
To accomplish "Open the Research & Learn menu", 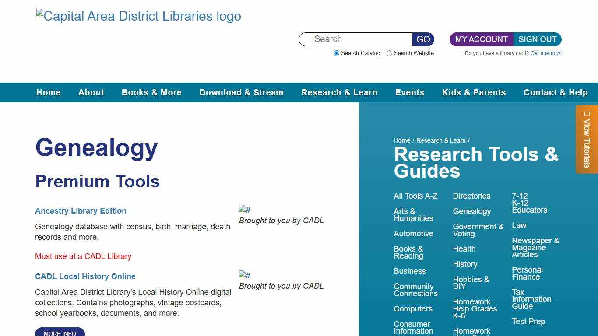I will [x=339, y=92].
